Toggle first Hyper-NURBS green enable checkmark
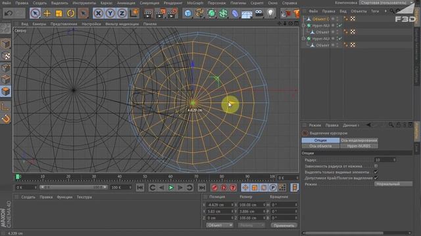 340,26
